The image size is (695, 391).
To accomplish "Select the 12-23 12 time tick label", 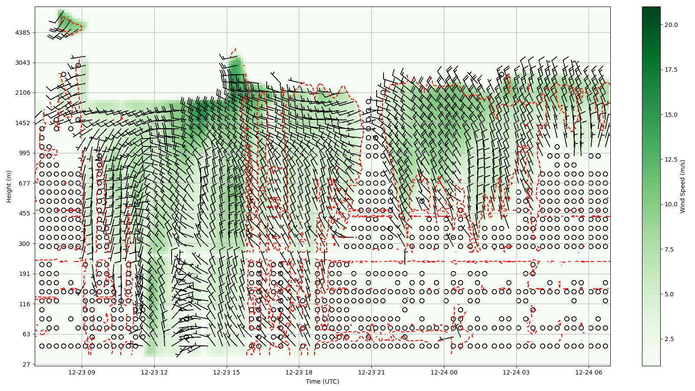I will [x=154, y=372].
